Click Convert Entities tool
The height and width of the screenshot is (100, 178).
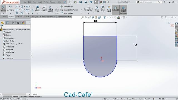[44, 8]
